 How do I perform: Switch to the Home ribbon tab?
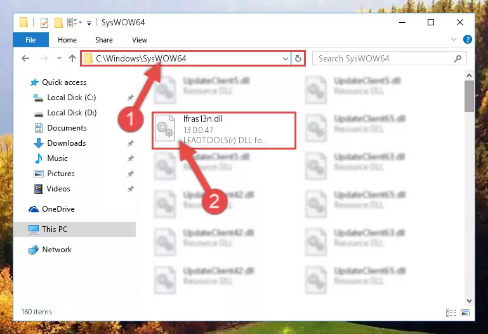(67, 40)
